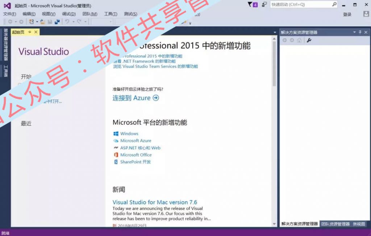Click the Windows logo icon in platform list
Image resolution: width=371 pixels, height=236 pixels.
click(x=116, y=134)
